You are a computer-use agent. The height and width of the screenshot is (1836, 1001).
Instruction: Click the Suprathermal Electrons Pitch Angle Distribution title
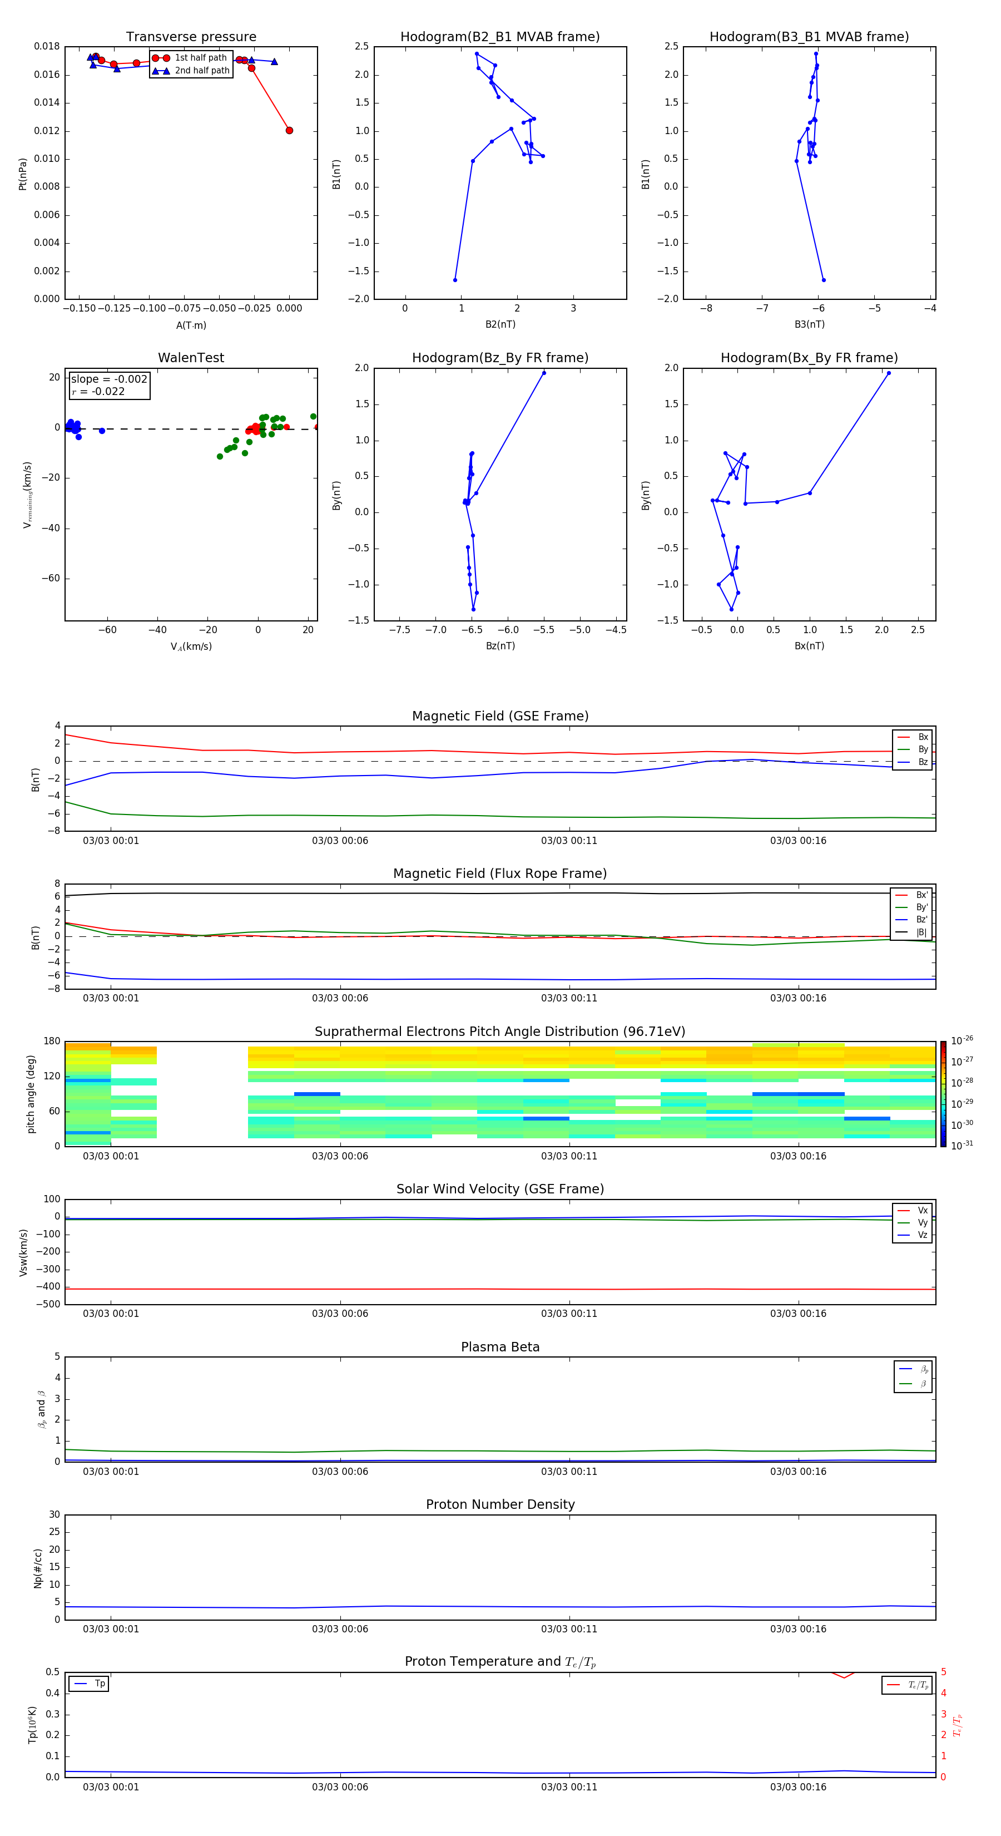tap(500, 1032)
